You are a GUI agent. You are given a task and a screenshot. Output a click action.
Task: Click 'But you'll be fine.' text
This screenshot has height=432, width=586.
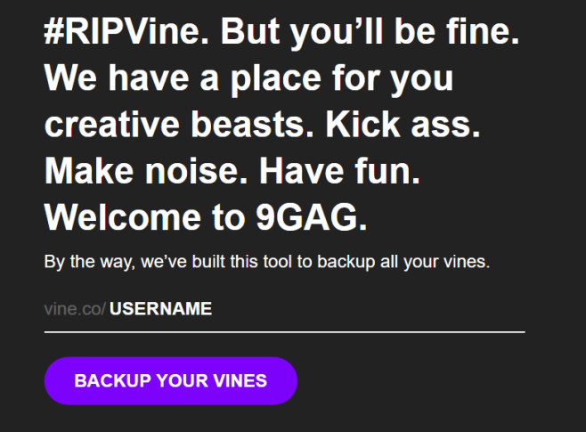(x=370, y=32)
